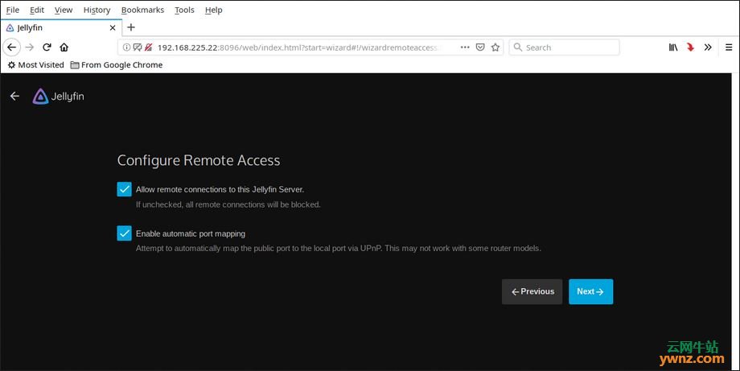Click the red download arrow extension icon
Screen dimensions: 740x371
[x=690, y=47]
